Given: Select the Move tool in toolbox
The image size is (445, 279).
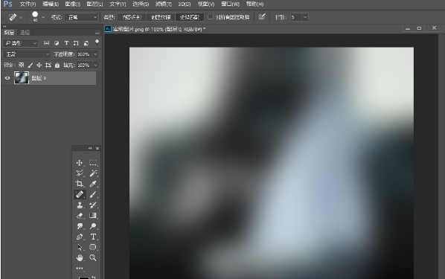Looking at the screenshot, I should click(x=80, y=163).
